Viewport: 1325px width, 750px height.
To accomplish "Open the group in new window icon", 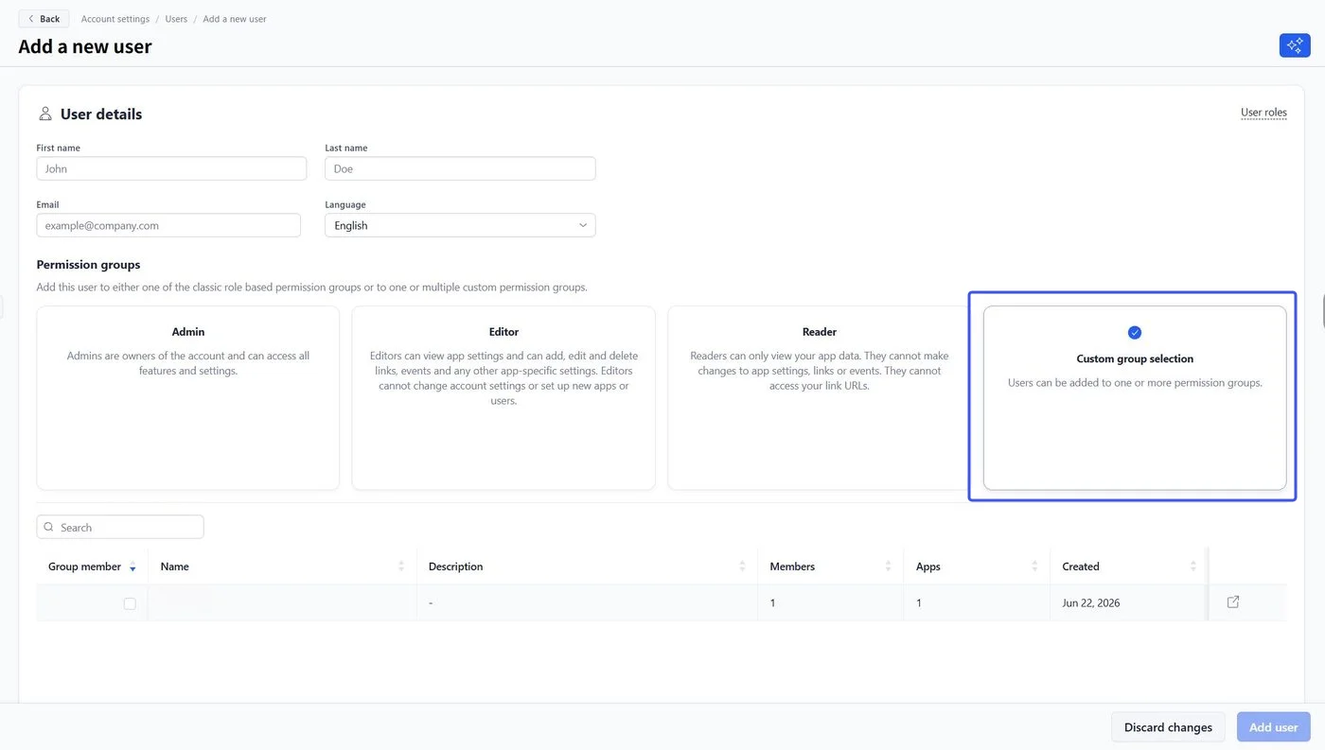I will (1233, 602).
